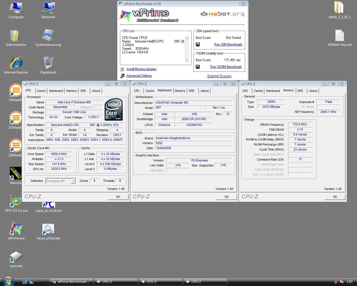
Task: Click the QPI Link value 3528.5 MHz
Action: click(59, 169)
